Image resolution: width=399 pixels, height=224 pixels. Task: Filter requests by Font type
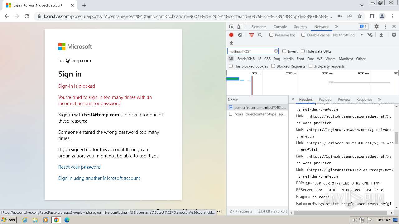(300, 59)
